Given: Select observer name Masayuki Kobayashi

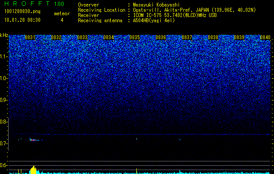Looking at the screenshot, I should tap(156, 5).
